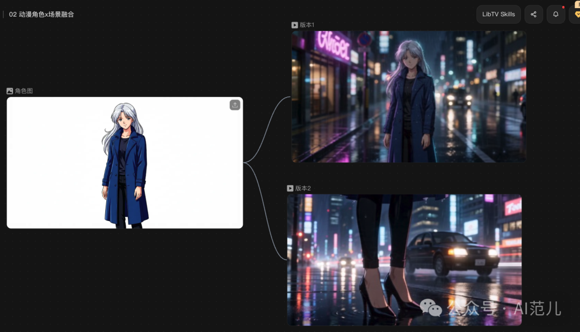Select the anime character reference image
Image resolution: width=580 pixels, height=332 pixels.
(x=125, y=163)
